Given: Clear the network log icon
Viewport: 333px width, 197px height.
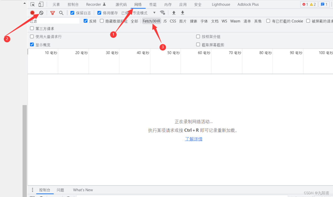Looking at the screenshot, I should pos(41,13).
